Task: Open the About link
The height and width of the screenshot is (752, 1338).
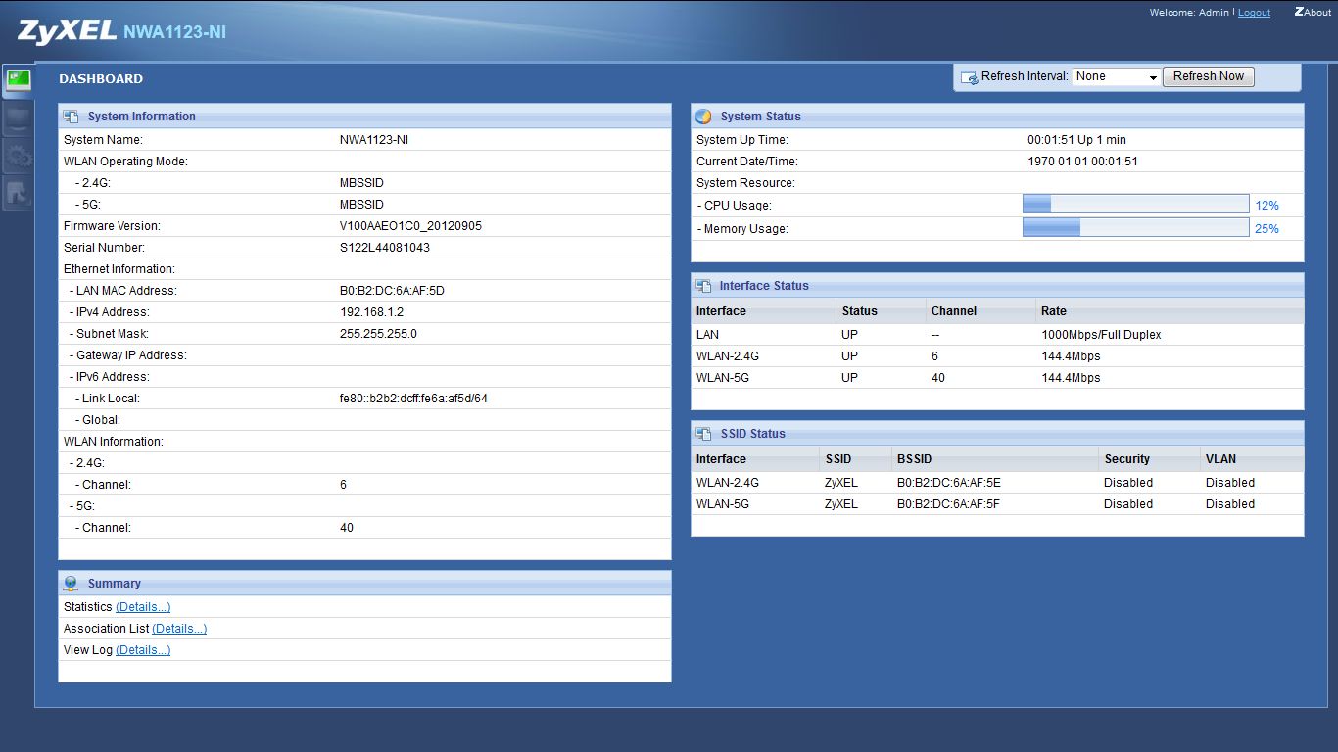Action: pyautogui.click(x=1317, y=13)
